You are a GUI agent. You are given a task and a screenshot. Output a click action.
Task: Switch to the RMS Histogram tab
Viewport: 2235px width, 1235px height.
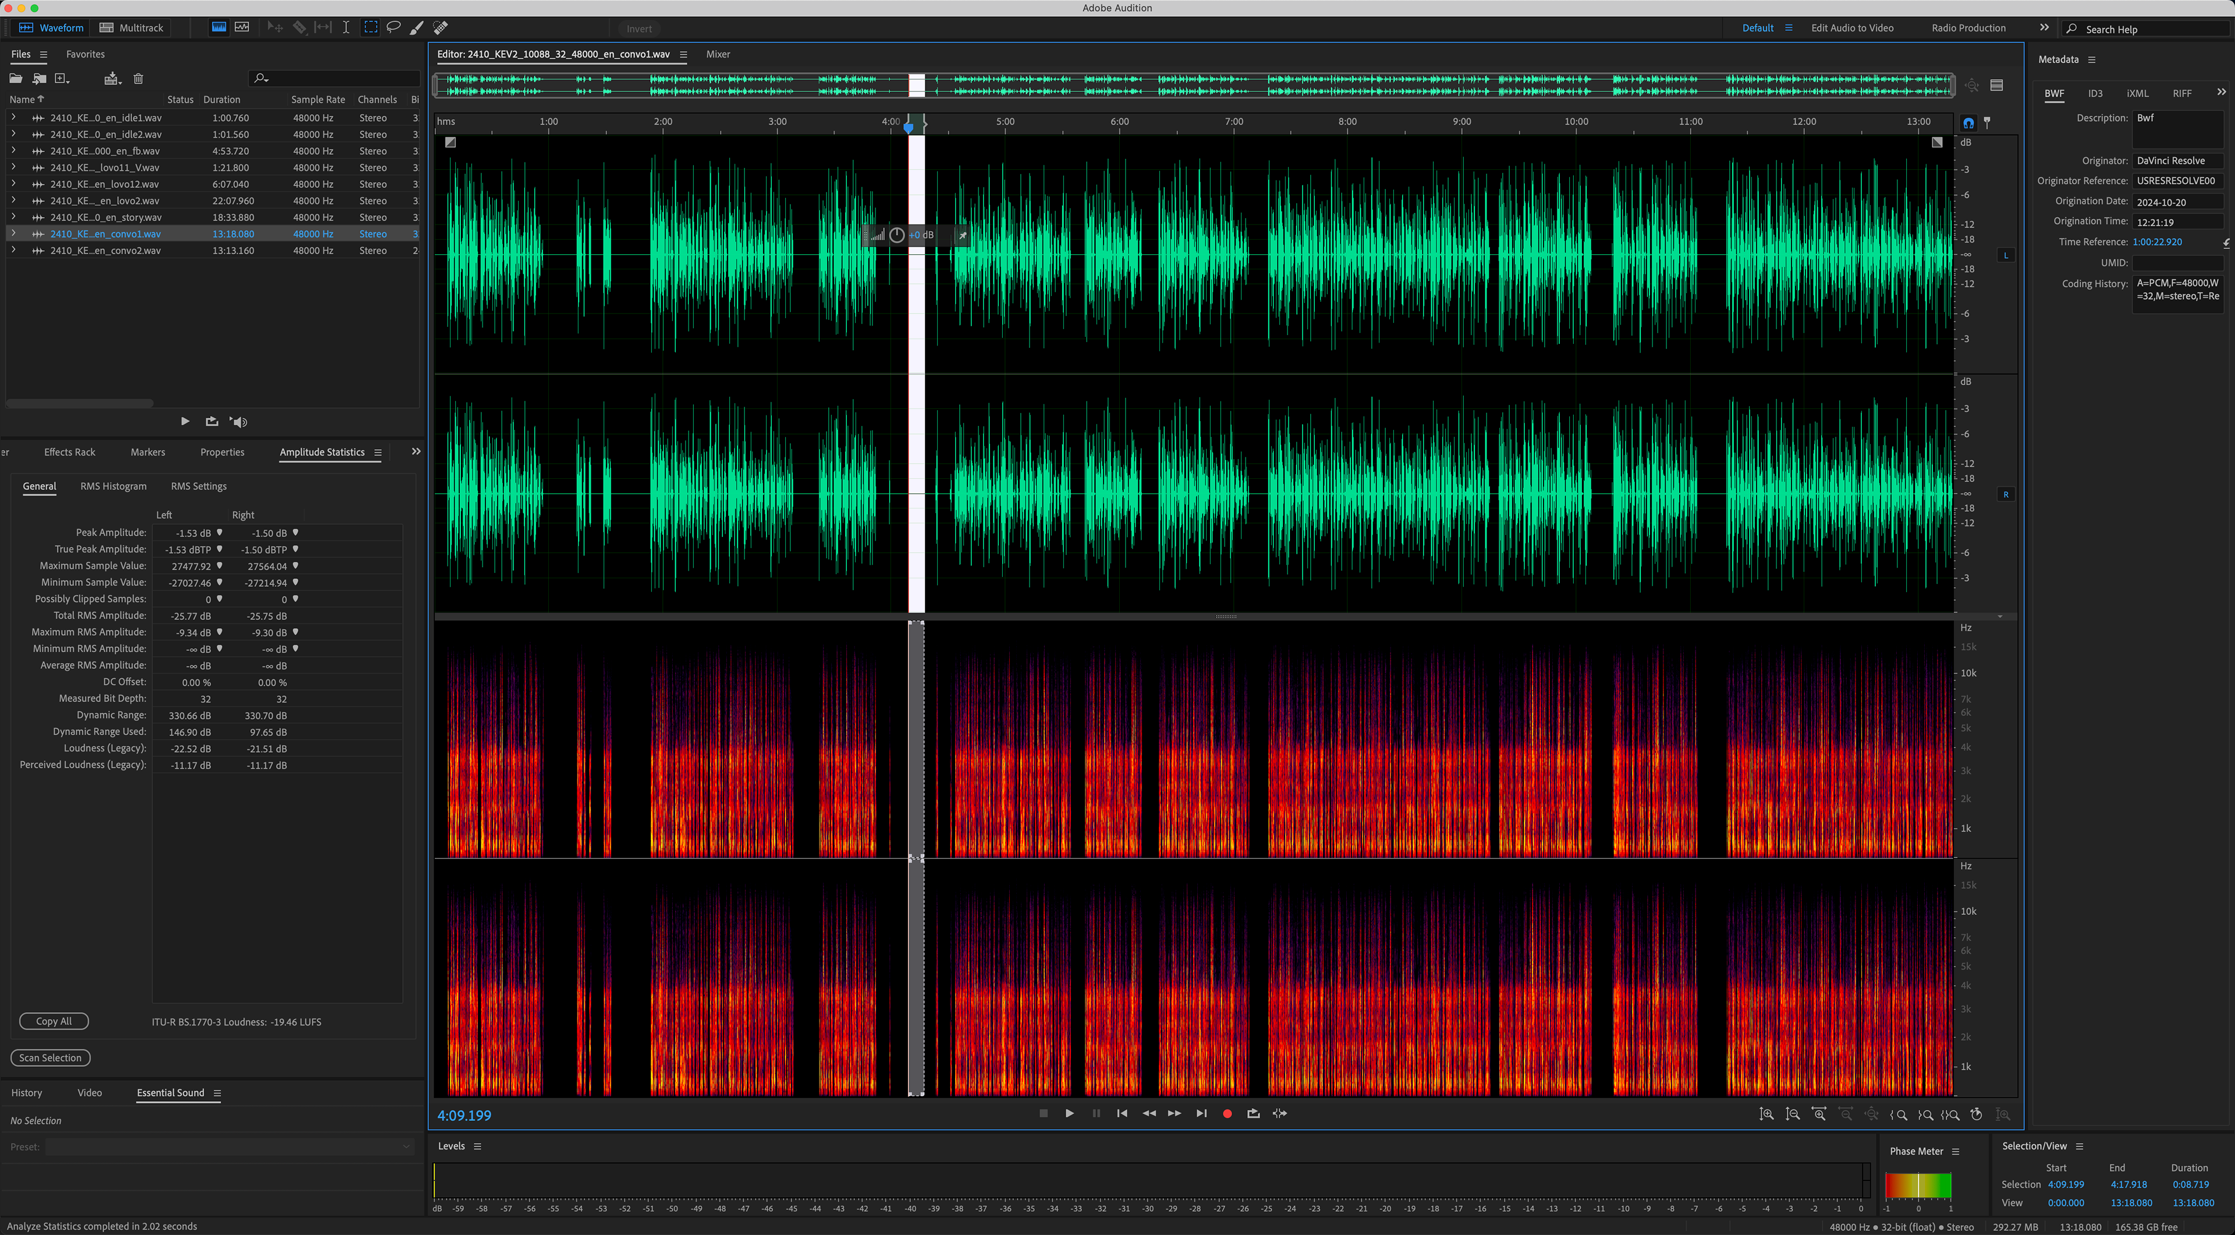coord(113,486)
